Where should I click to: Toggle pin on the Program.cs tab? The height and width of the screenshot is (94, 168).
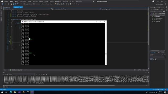coord(20,7)
